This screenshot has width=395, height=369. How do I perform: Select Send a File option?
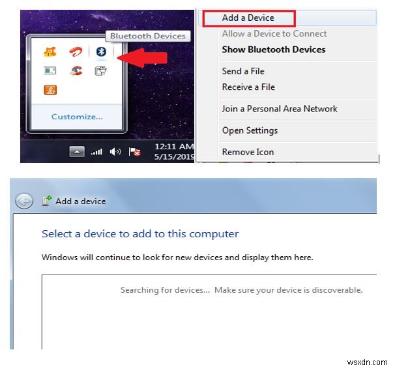(x=243, y=71)
